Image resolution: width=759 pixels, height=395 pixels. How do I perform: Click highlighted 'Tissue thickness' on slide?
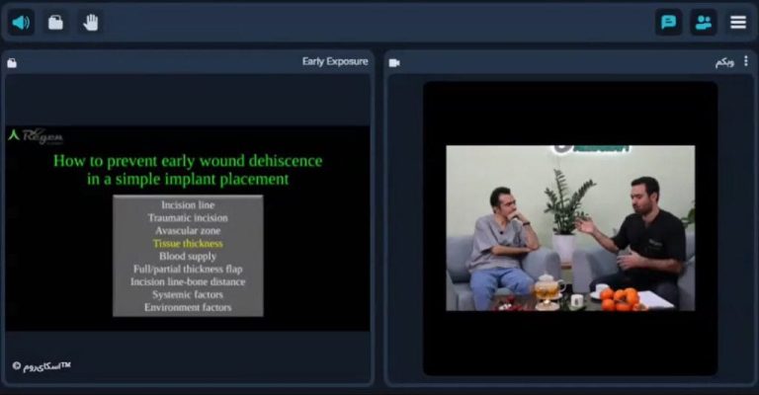188,243
